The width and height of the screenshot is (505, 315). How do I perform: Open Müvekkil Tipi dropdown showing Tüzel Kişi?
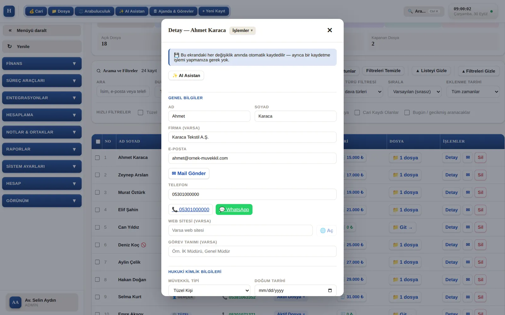click(x=209, y=290)
